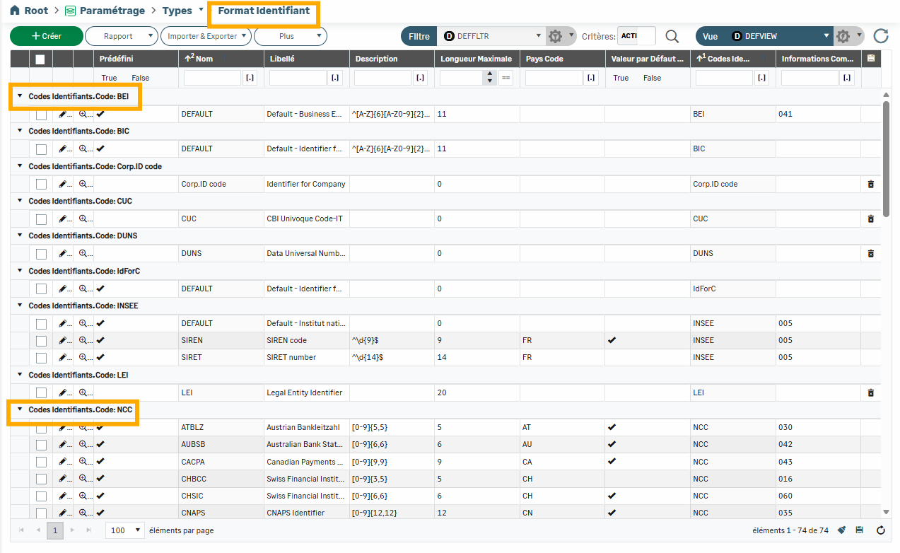
Task: Click the search magnifier next to Critères
Action: tap(672, 36)
